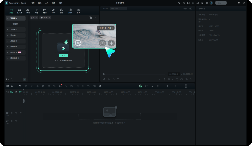Open the 編輯 edit menu
The height and width of the screenshot is (146, 252).
[x=40, y=3]
